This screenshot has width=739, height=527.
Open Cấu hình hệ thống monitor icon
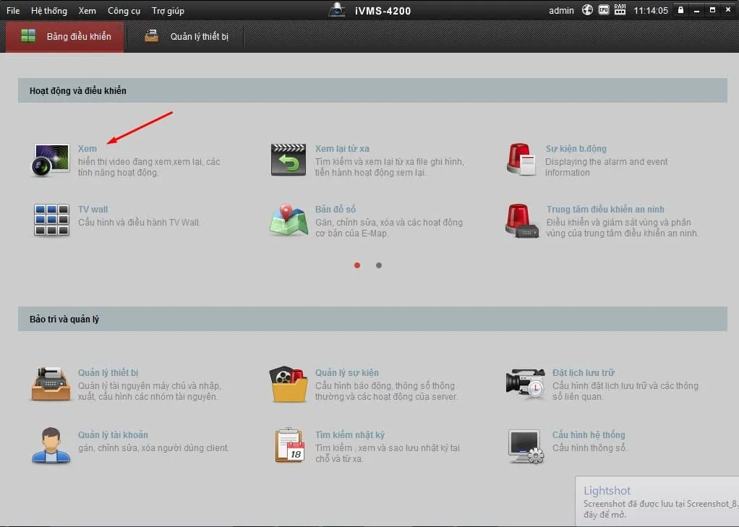pos(524,445)
